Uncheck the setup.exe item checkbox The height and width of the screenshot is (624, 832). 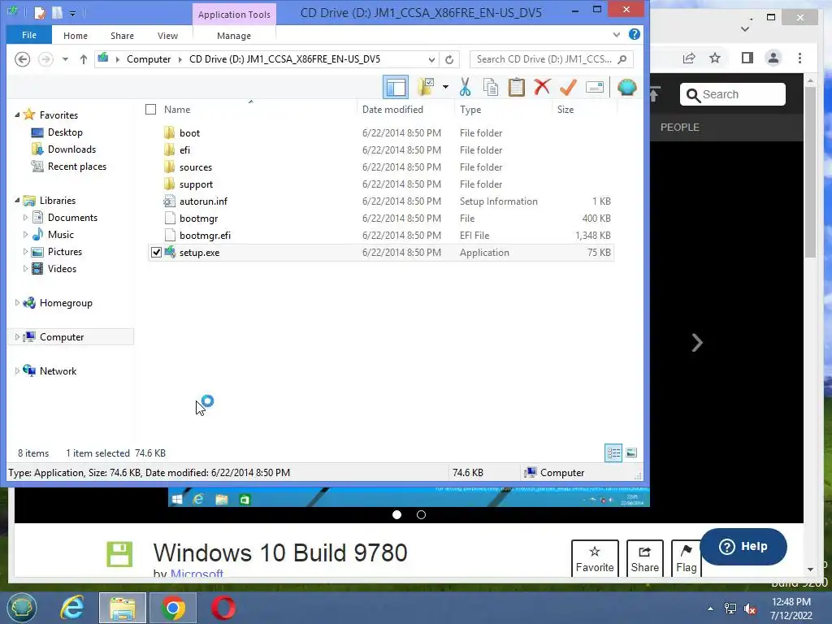(156, 253)
